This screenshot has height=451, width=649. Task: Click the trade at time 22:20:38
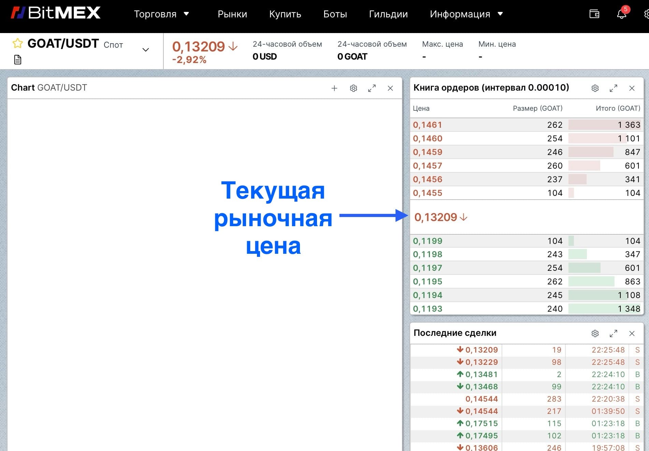[608, 399]
